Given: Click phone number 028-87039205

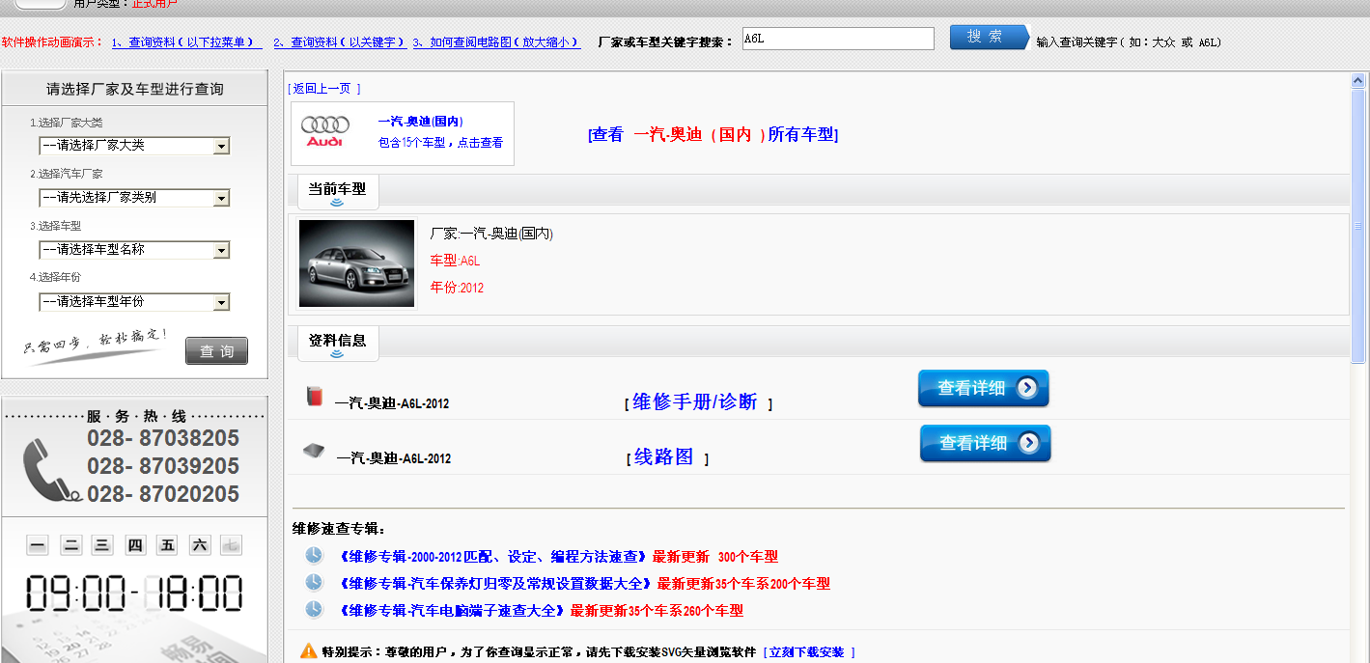Looking at the screenshot, I should (x=163, y=467).
